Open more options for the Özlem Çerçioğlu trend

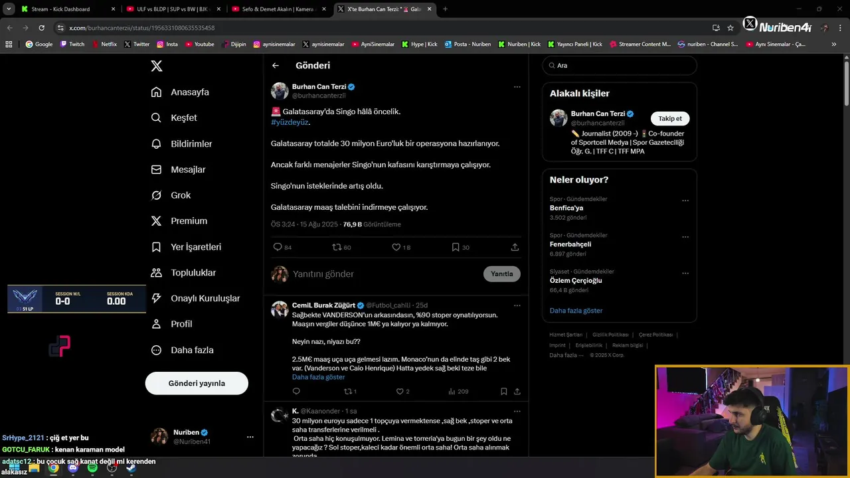685,273
